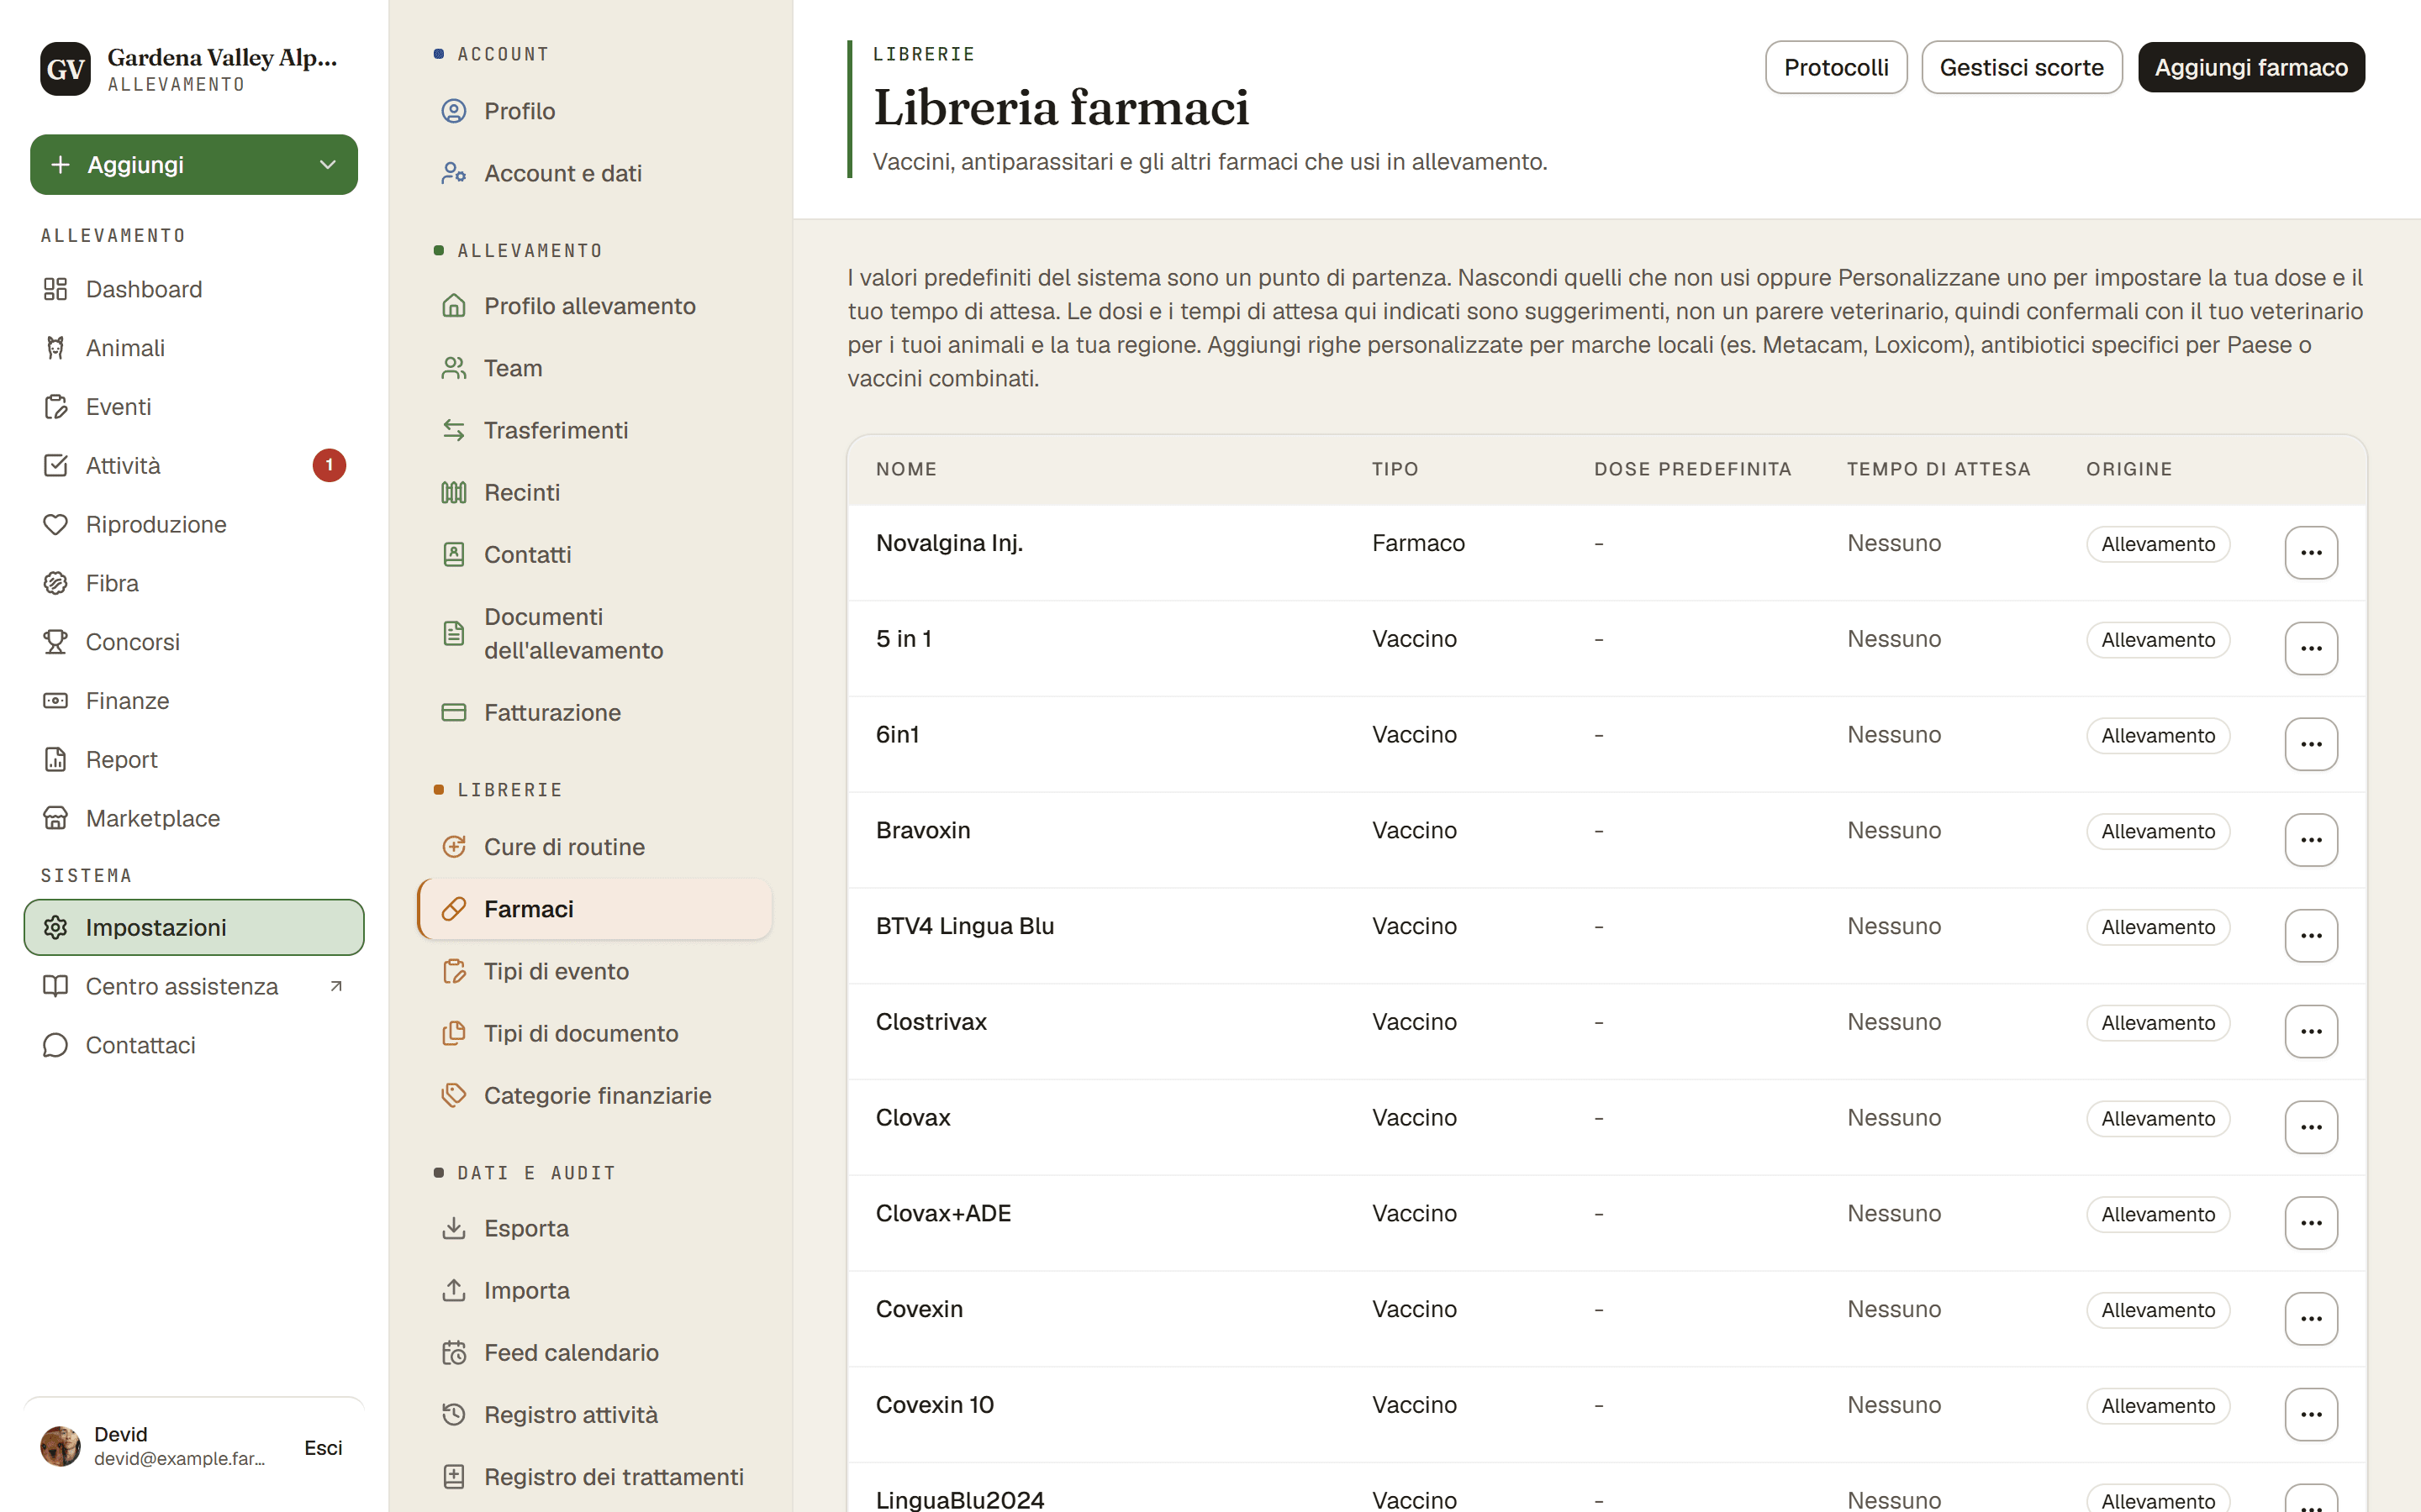Image resolution: width=2421 pixels, height=1512 pixels.
Task: Select the Cure di routine icon
Action: [x=454, y=847]
